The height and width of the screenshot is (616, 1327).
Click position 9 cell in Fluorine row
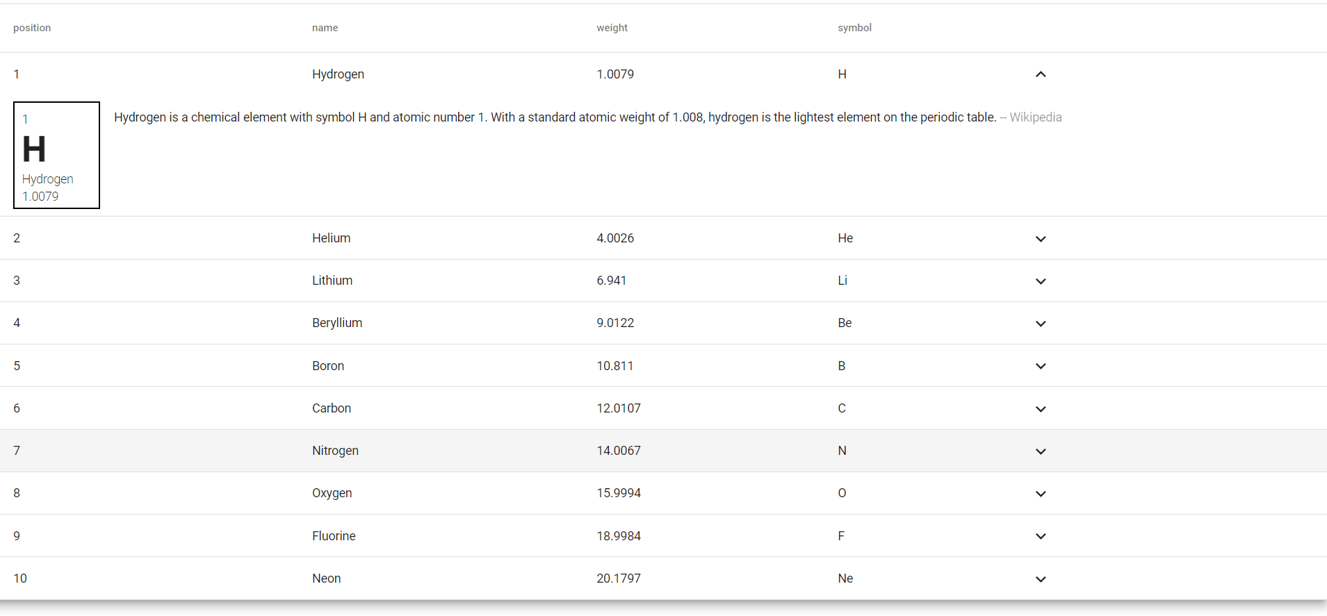tap(17, 536)
